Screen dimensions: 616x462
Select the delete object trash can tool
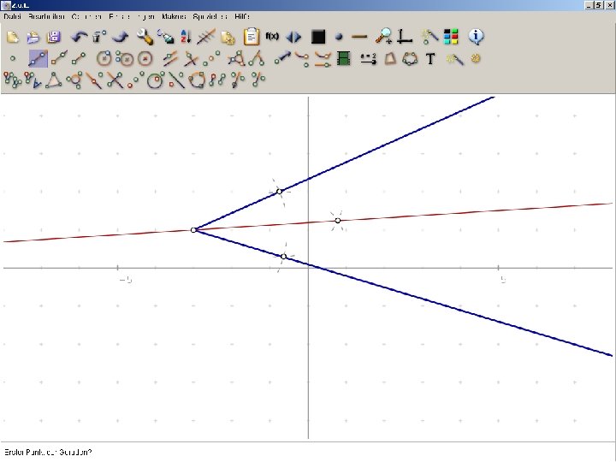99,37
